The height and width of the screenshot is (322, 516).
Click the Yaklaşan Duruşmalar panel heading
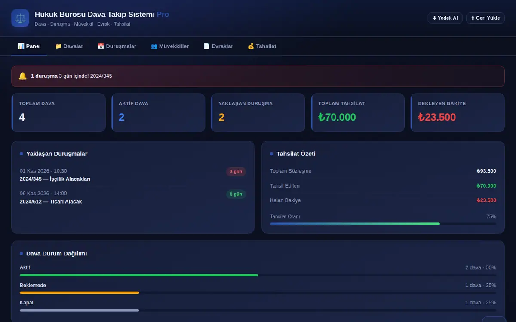tap(57, 154)
